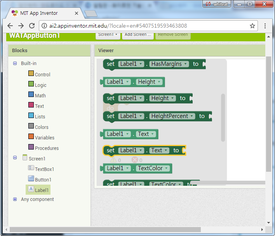Select the Variables blocks drawer icon
This screenshot has width=275, height=236.
coord(31,136)
